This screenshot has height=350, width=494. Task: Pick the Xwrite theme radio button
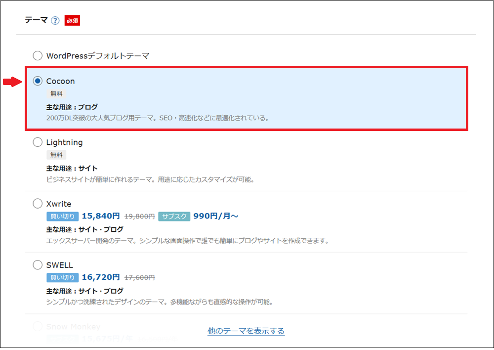click(38, 203)
